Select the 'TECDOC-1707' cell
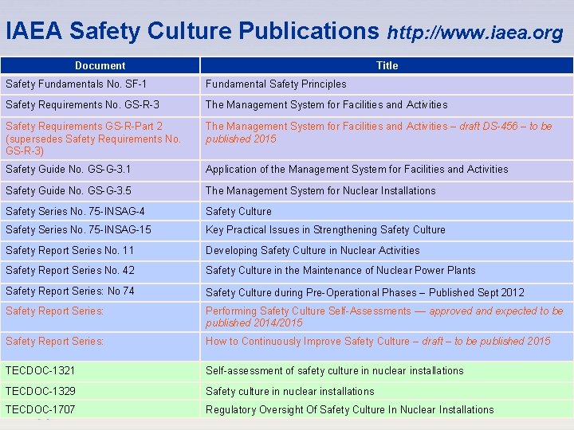This screenshot has height=430, width=574. 100,409
